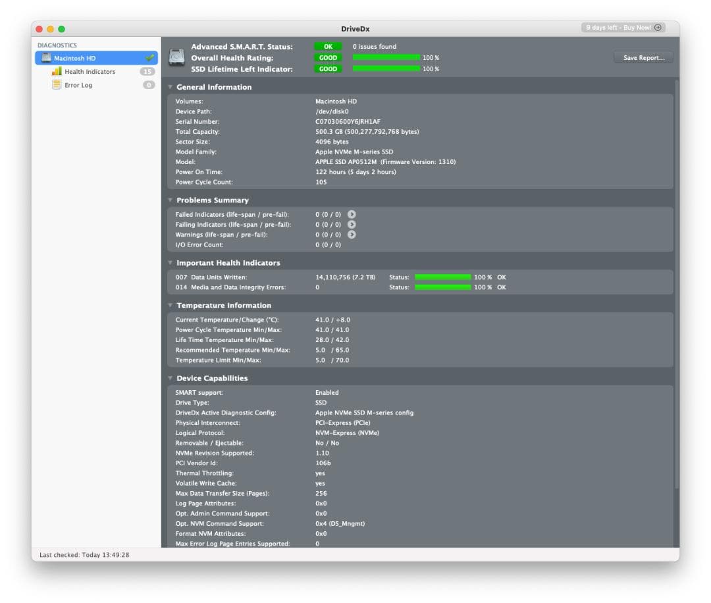Collapse the General Information section

171,86
